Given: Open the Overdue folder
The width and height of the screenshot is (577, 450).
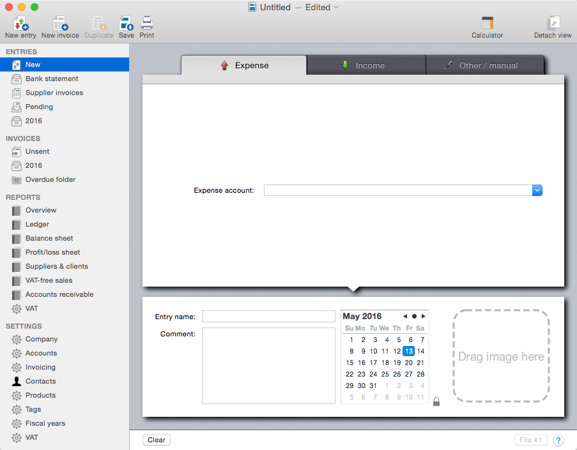Looking at the screenshot, I should 65,179.
